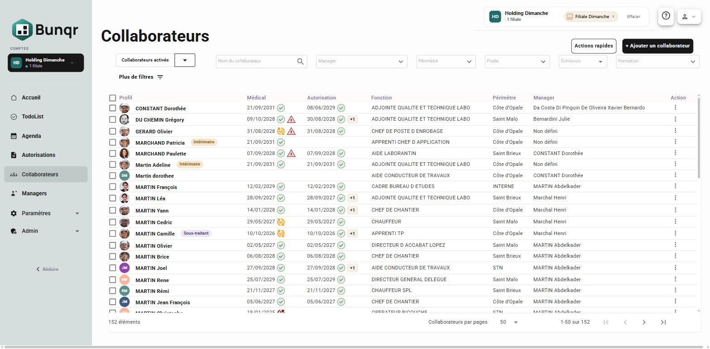Open action menu for CONSTANT Dorothée row

coord(675,108)
